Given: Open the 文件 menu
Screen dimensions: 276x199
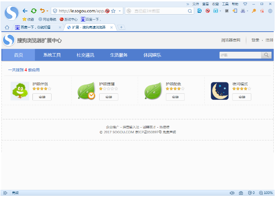Looking at the screenshot, I should coord(196,4).
